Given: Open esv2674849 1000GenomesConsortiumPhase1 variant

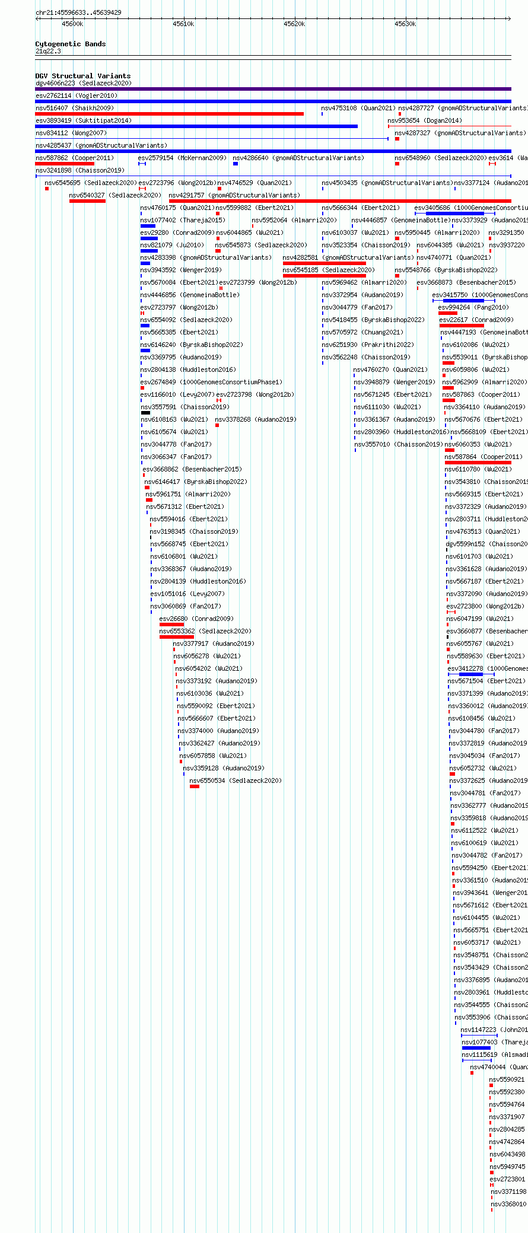Looking at the screenshot, I should tap(211, 383).
